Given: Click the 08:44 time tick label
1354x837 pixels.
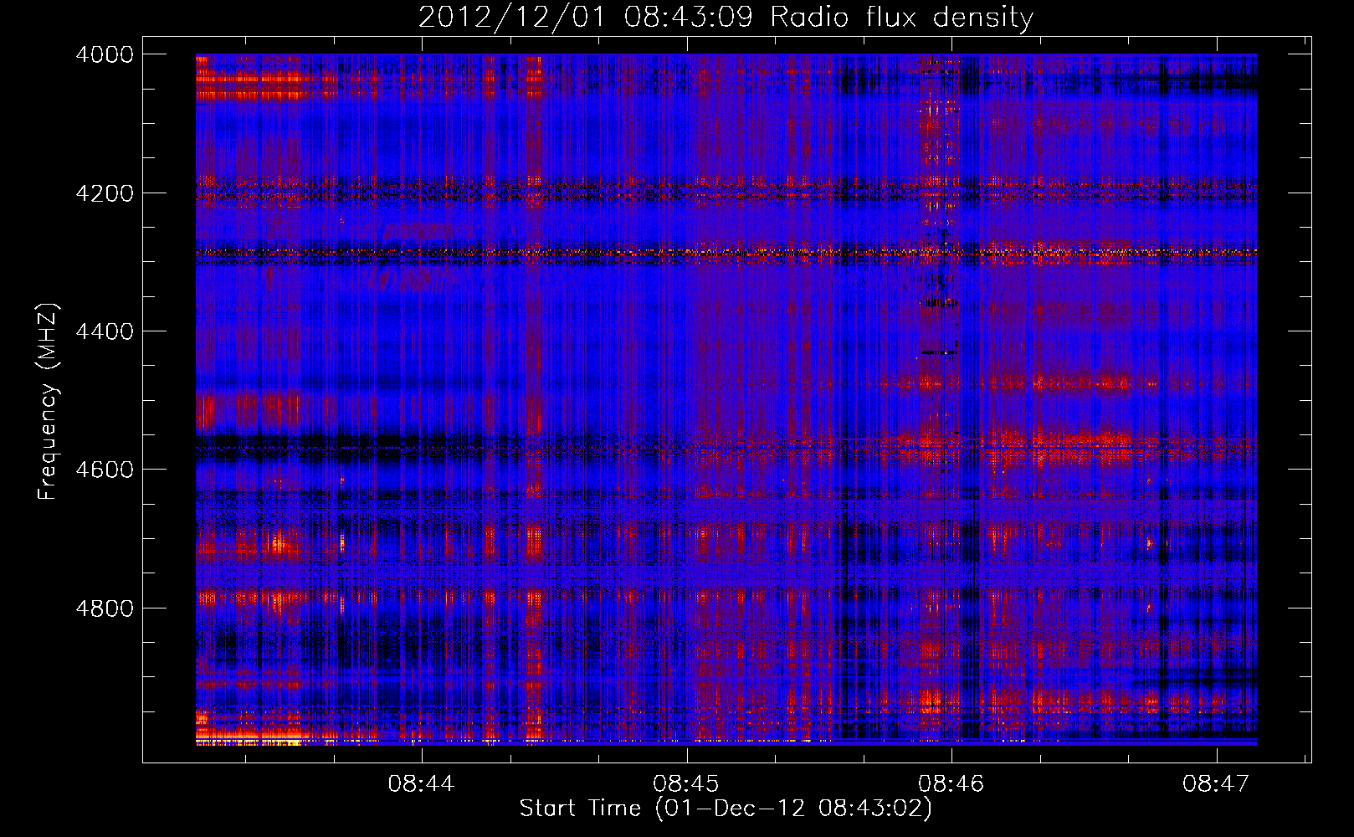Looking at the screenshot, I should (421, 783).
